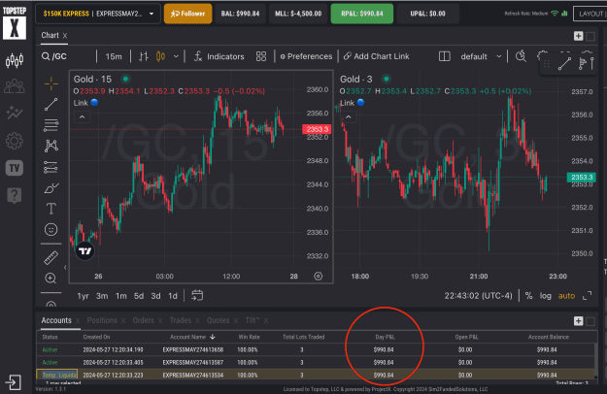Select the pattern drawing tool

(x=51, y=146)
